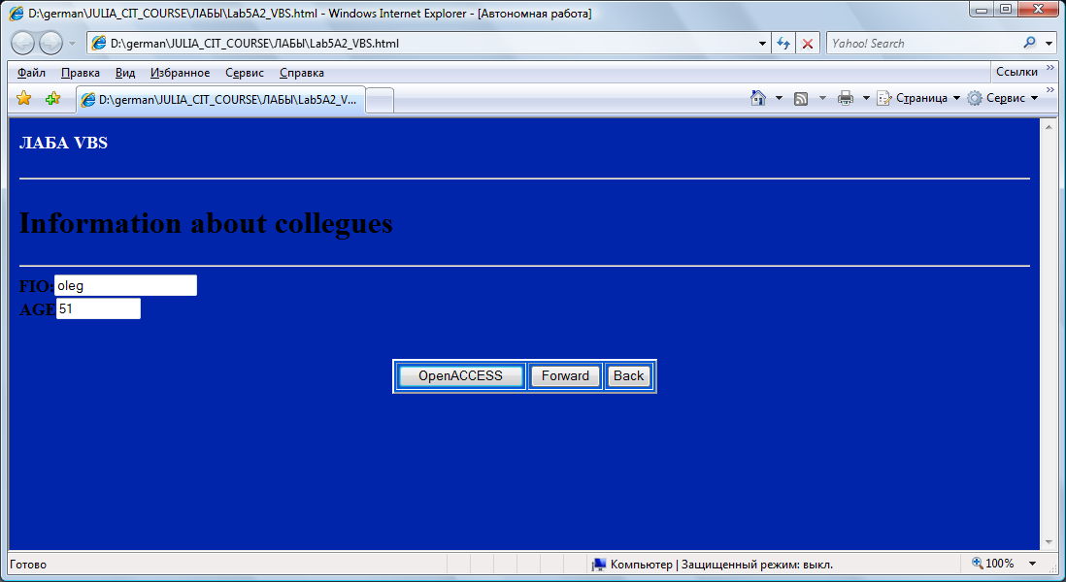Expand the command bar overflow chevron

tap(1050, 90)
